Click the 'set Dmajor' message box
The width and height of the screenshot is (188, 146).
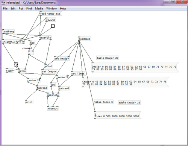click(62, 59)
